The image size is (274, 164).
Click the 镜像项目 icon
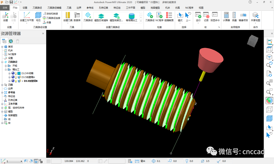coord(243,17)
